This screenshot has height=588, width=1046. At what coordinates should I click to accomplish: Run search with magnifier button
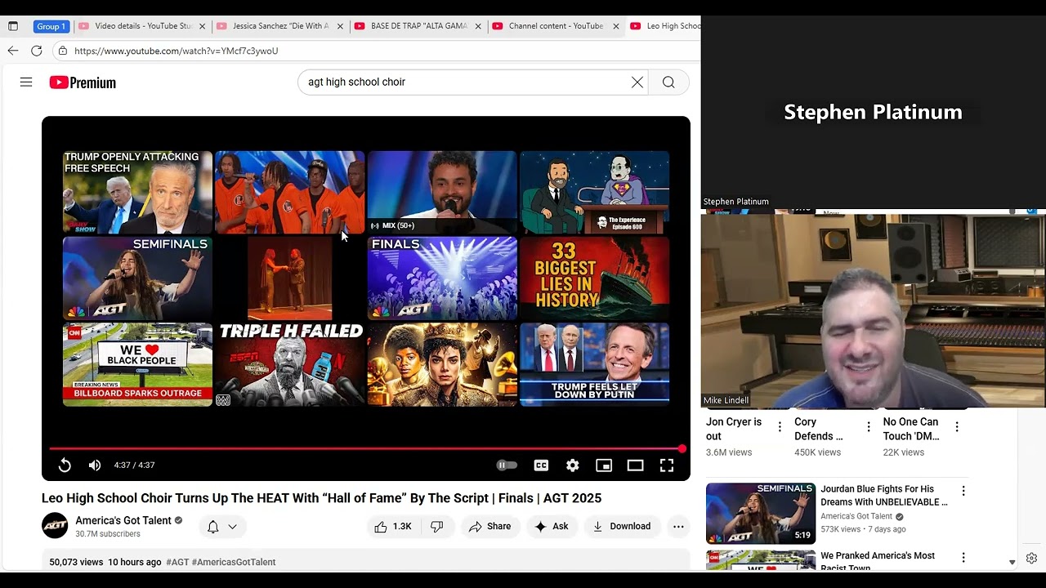point(668,82)
